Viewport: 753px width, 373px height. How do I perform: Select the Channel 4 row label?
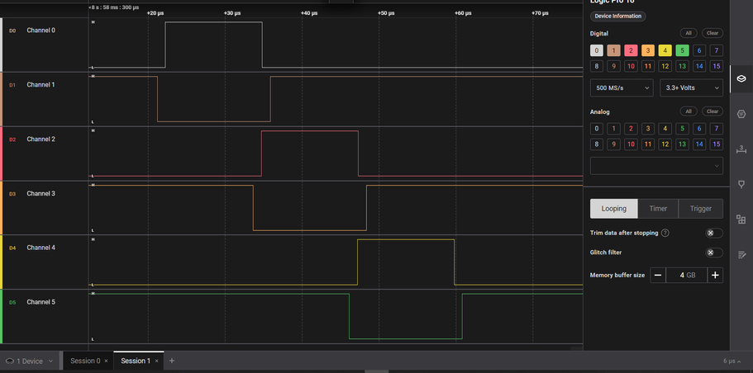pos(41,248)
